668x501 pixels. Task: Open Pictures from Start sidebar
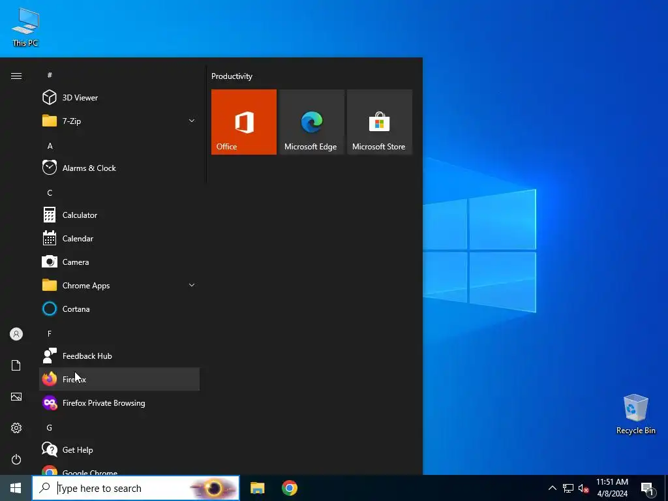[16, 397]
